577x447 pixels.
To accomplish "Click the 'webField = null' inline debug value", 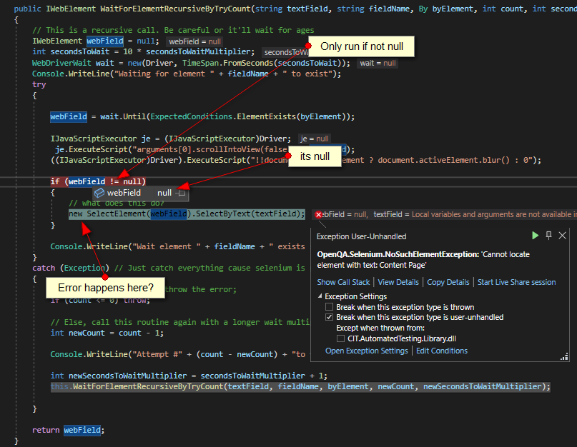I will coord(194,41).
